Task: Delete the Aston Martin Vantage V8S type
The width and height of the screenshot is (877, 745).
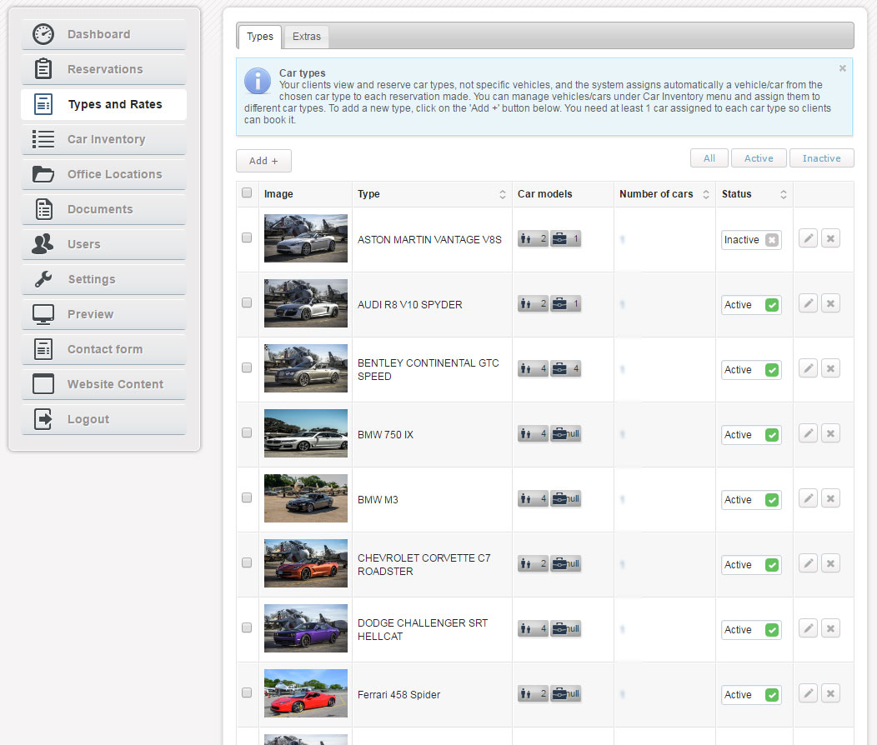Action: [x=830, y=238]
